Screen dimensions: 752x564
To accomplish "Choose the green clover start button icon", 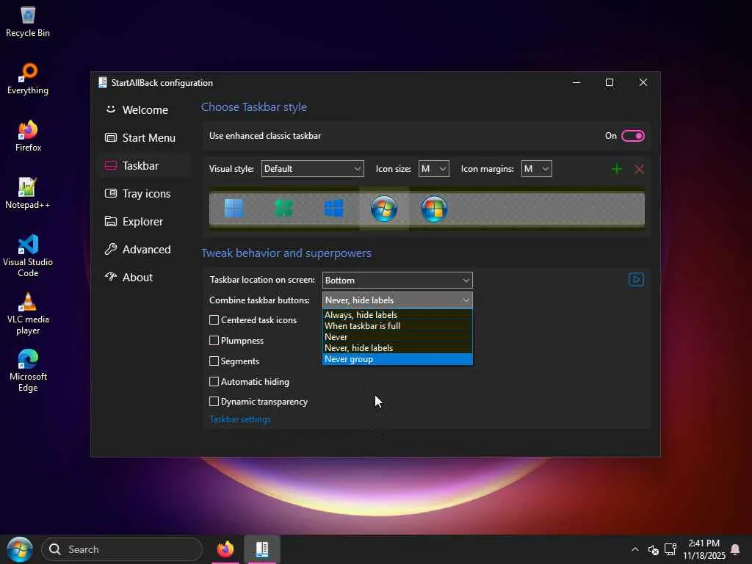I will 283,209.
